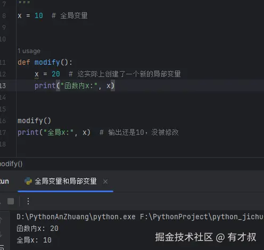Toggle the soft-wrap icon in the console sidebar
264x250 pixels.
point(2,247)
